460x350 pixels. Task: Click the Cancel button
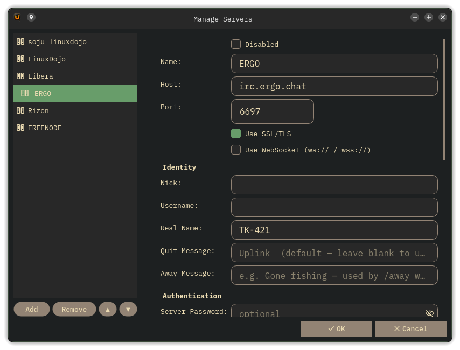[410, 328]
